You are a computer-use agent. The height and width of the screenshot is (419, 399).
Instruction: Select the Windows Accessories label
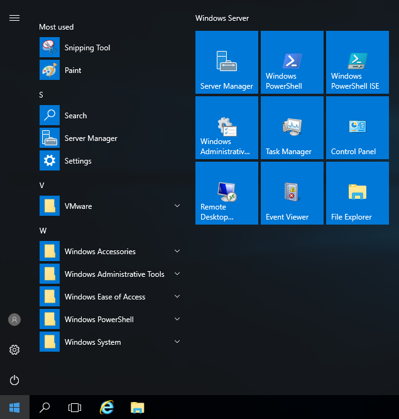pyautogui.click(x=100, y=252)
